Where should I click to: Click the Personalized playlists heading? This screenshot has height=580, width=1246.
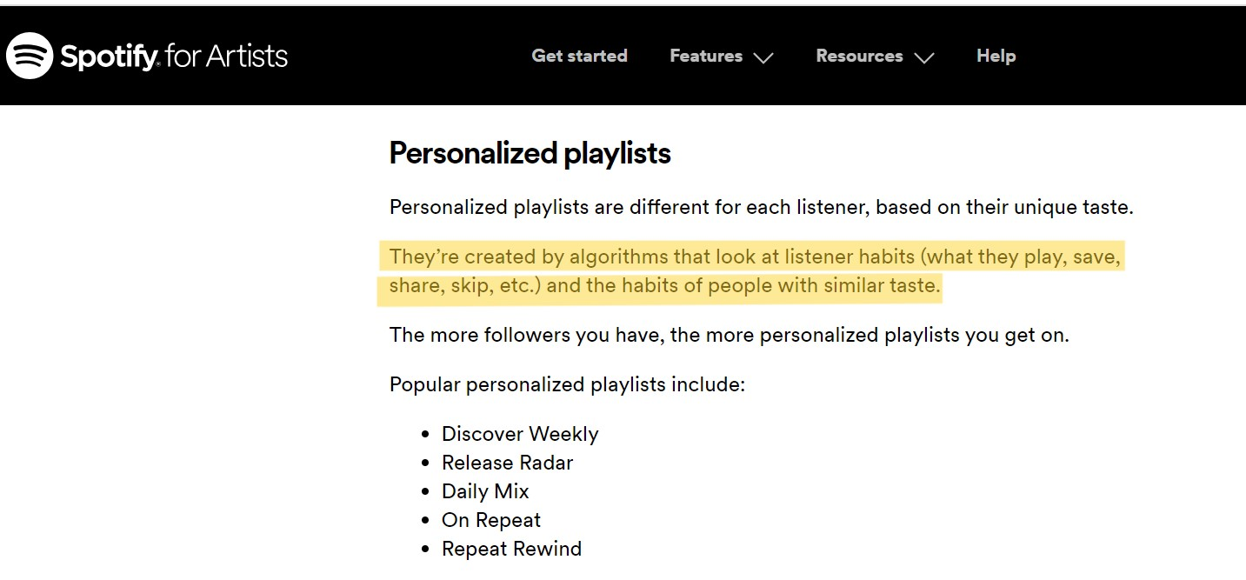[530, 154]
